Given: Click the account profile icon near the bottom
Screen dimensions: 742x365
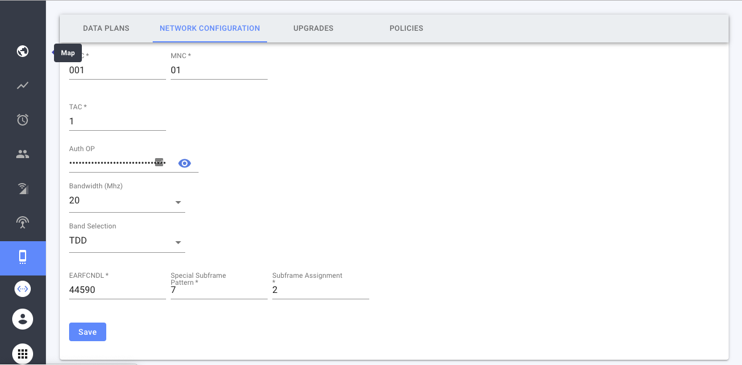Looking at the screenshot, I should coord(22,319).
